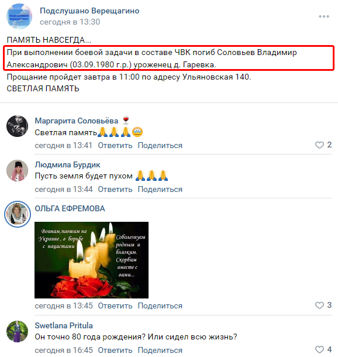Share Людмила Бурдик's comment with Поделиться
The image size is (338, 357).
point(160,189)
